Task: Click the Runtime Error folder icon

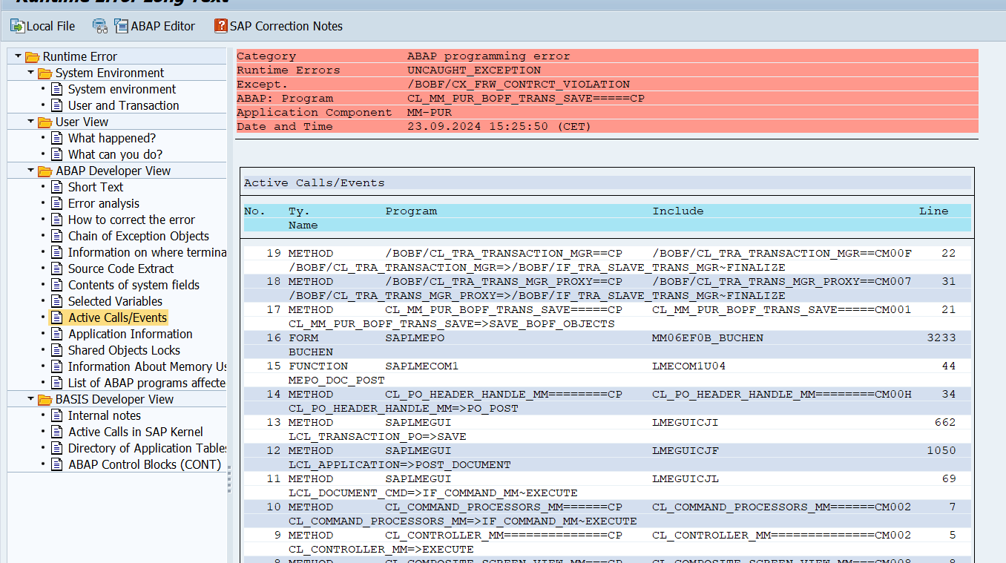Action: point(32,57)
